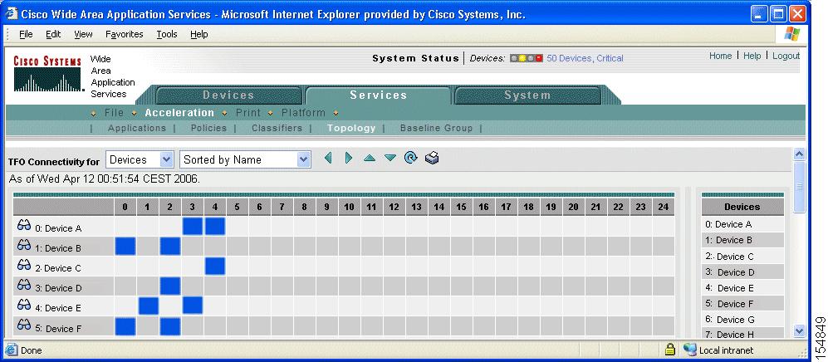Image resolution: width=828 pixels, height=362 pixels.
Task: Open the Classifiers submenu
Action: (277, 128)
